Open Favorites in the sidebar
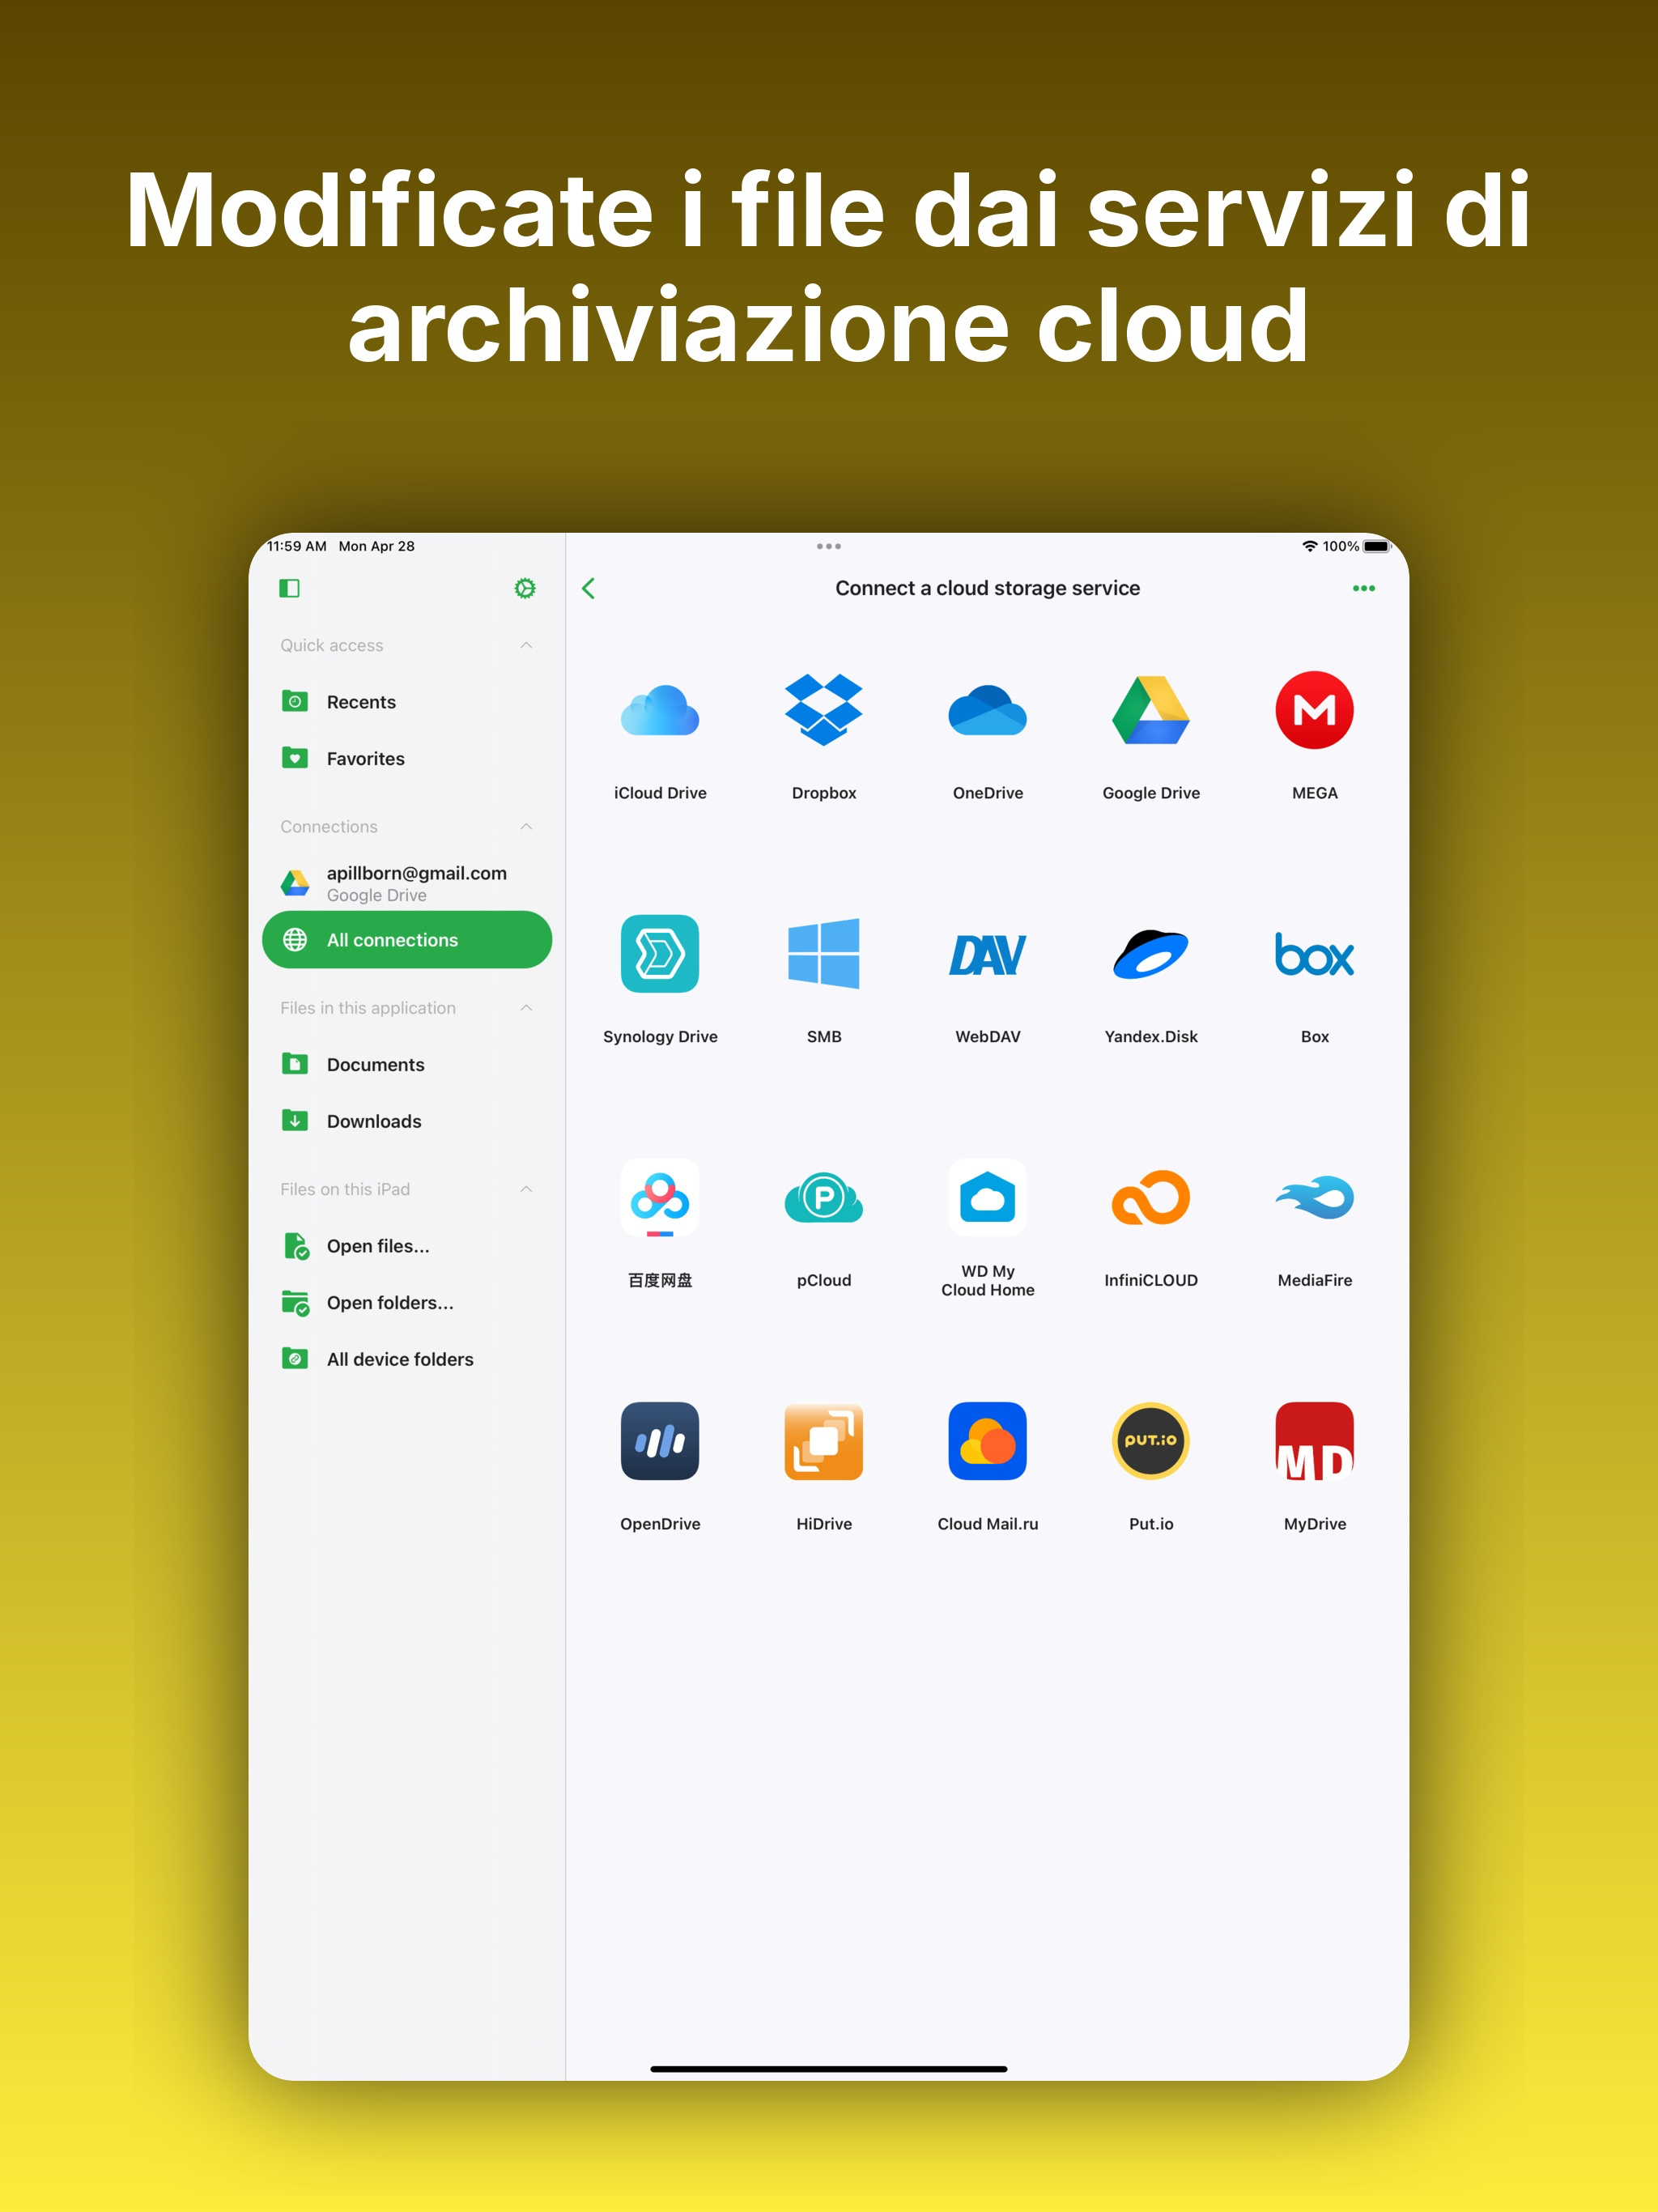 (x=407, y=758)
